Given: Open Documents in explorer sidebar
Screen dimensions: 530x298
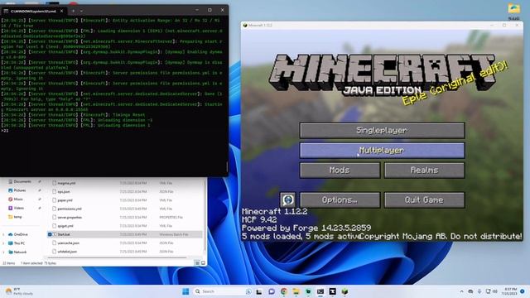Looking at the screenshot, I should (22, 181).
